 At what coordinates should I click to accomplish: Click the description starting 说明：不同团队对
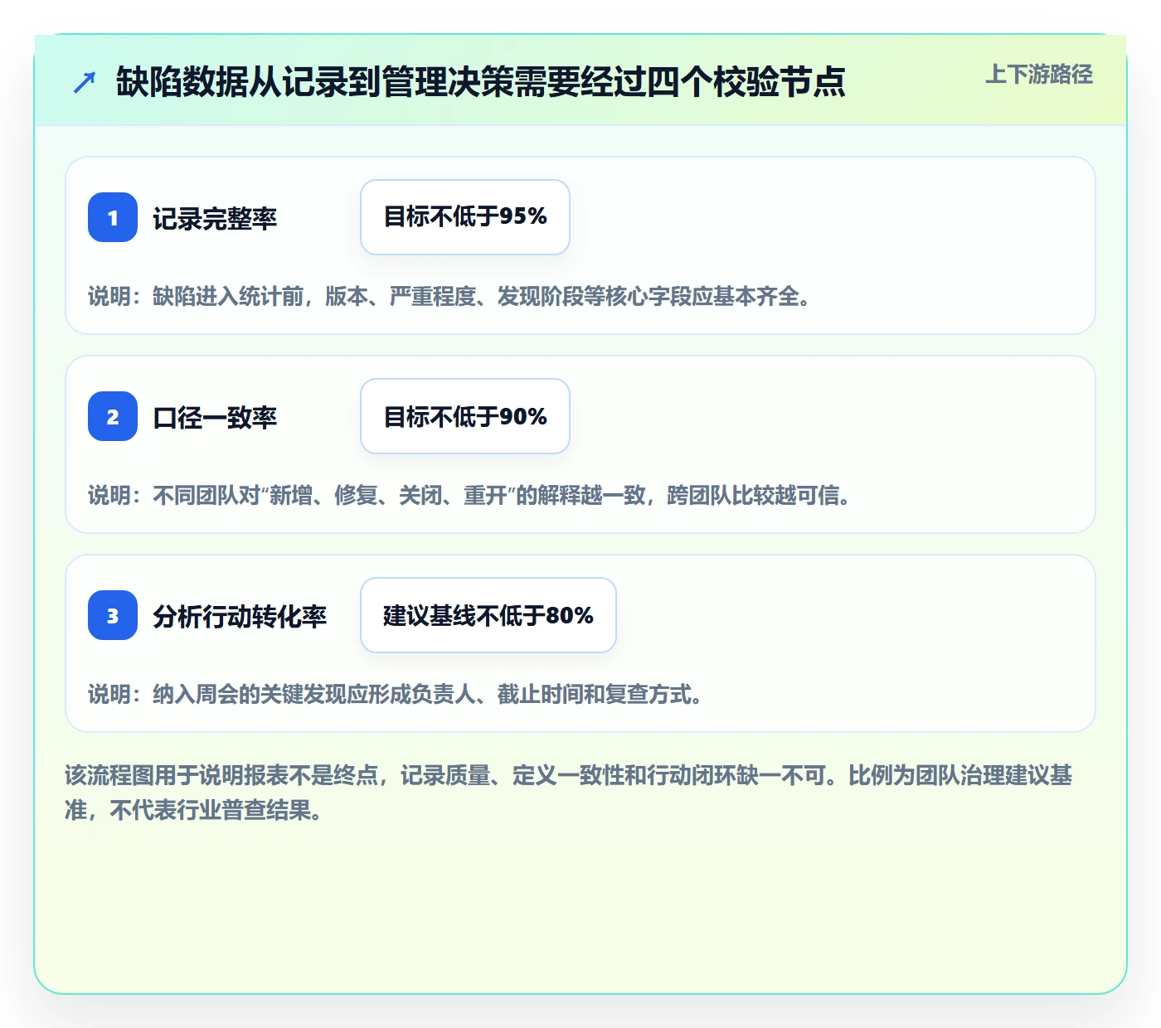click(x=469, y=495)
